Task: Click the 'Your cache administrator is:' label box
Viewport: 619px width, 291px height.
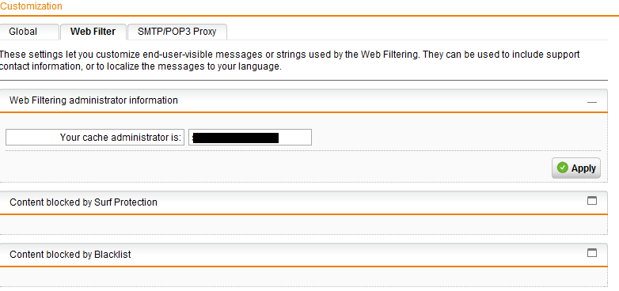Action: (95, 138)
